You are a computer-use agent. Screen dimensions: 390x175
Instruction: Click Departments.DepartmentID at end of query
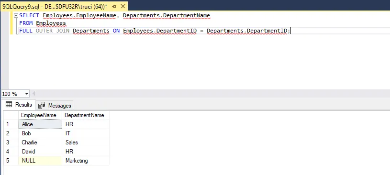click(x=247, y=31)
